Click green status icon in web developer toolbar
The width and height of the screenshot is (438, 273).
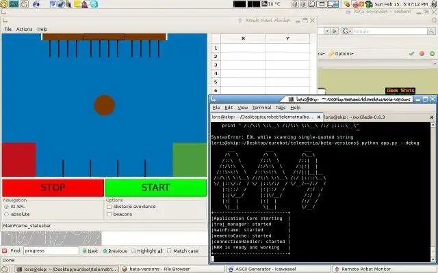(x=432, y=53)
